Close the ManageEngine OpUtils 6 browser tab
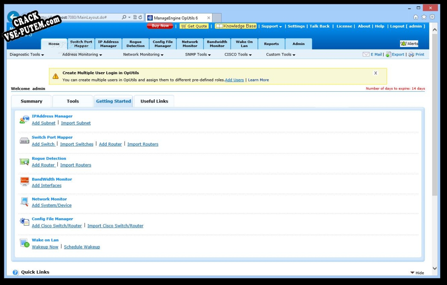 [209, 18]
